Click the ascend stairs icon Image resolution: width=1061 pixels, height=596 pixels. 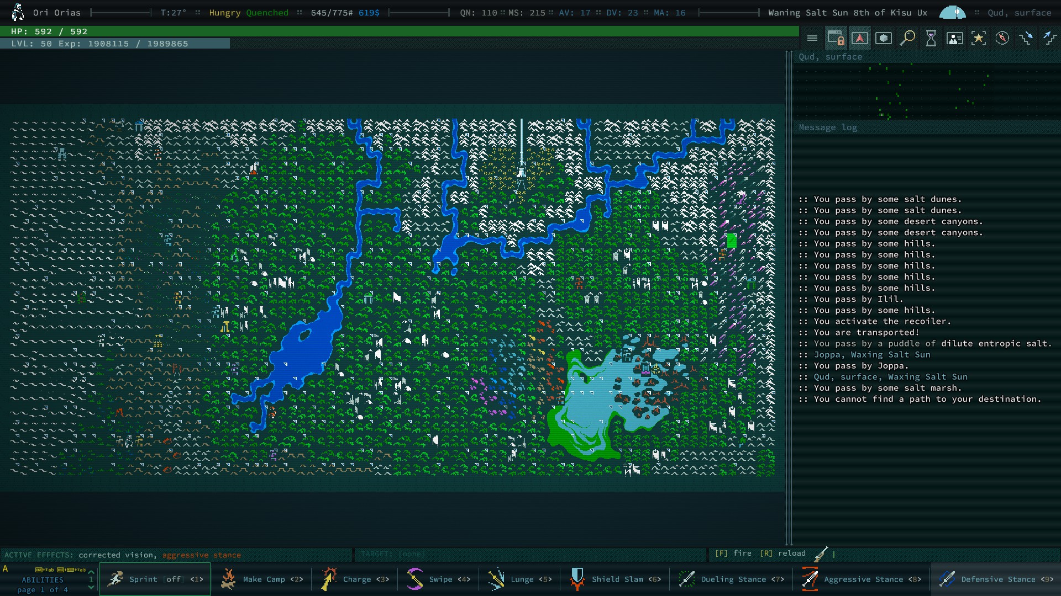(1049, 38)
